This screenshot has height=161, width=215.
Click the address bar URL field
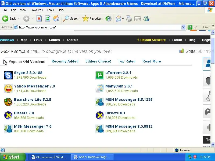coord(99,27)
